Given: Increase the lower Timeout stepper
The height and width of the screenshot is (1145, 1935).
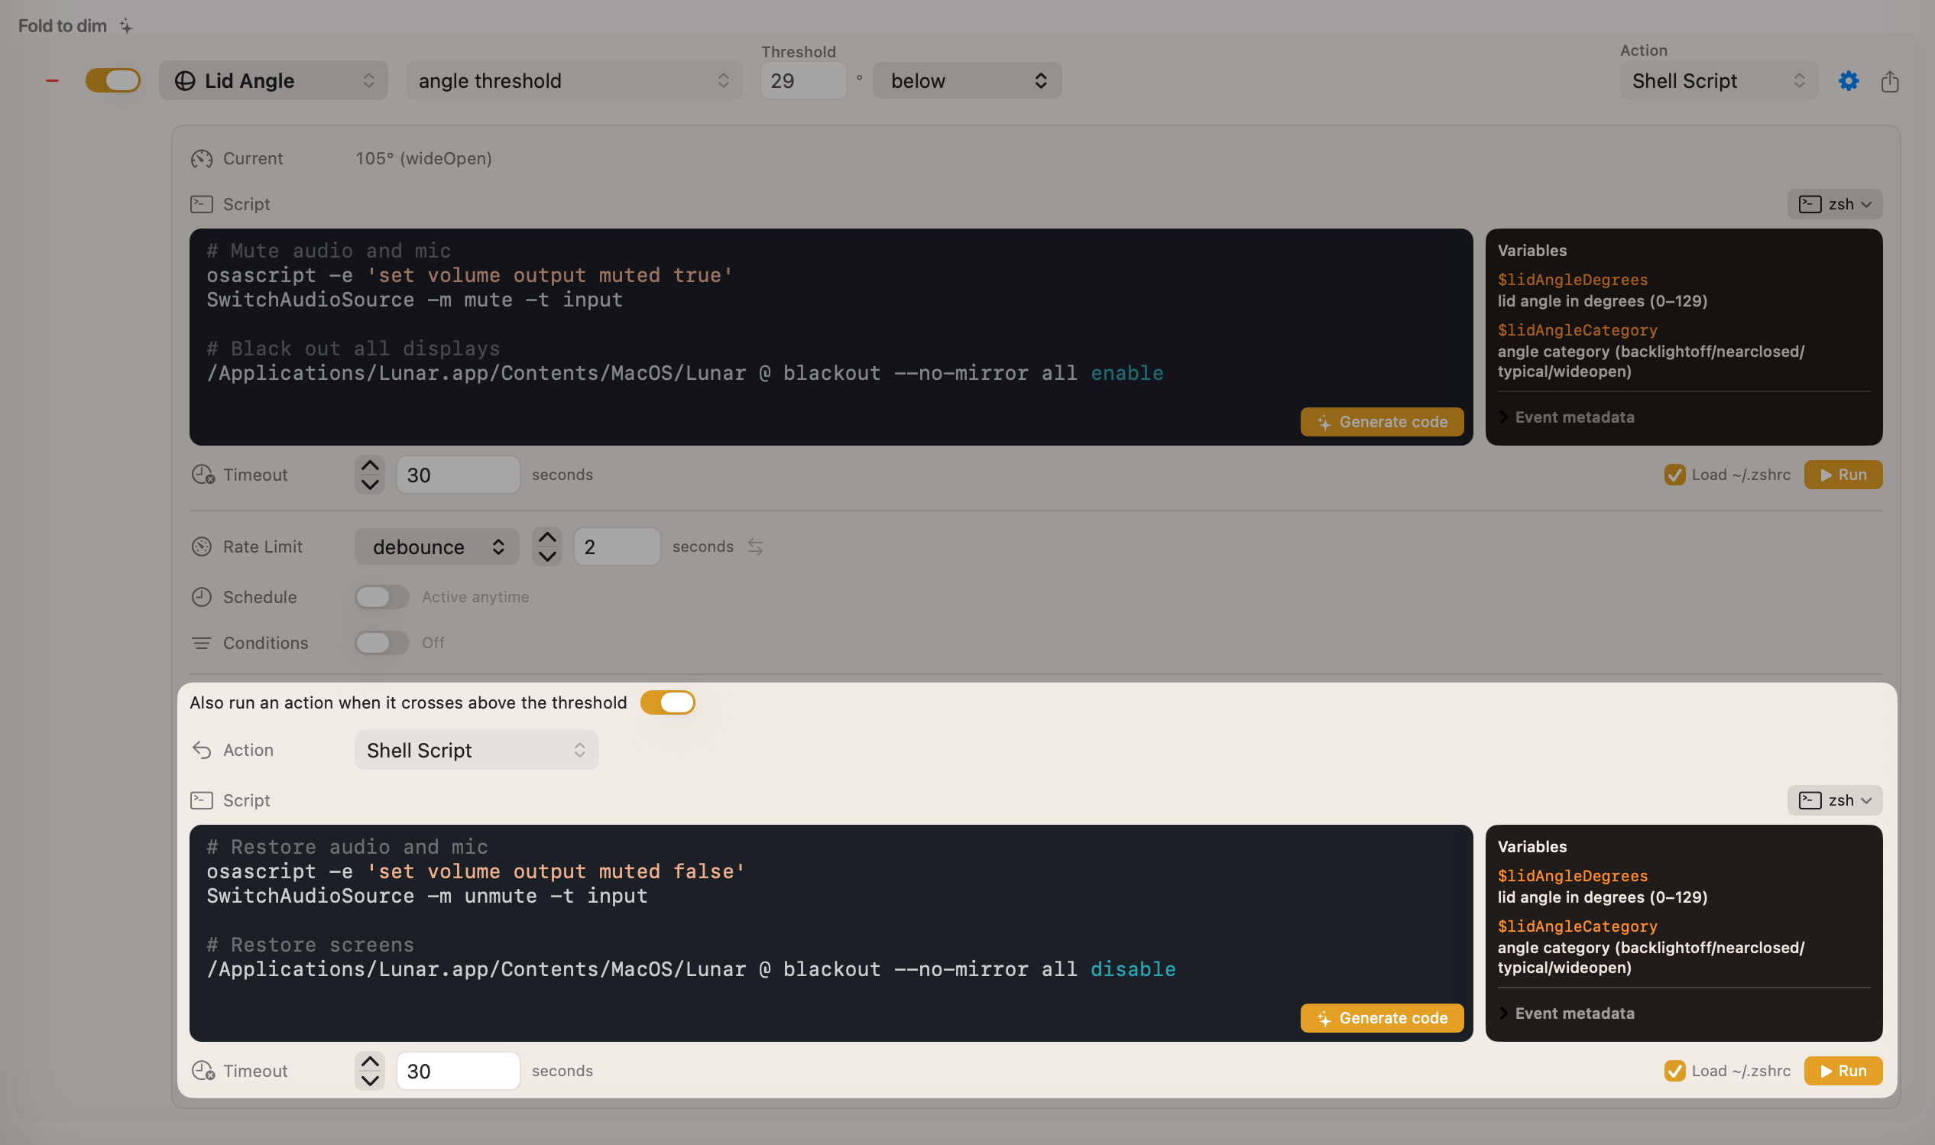Looking at the screenshot, I should (x=370, y=1062).
